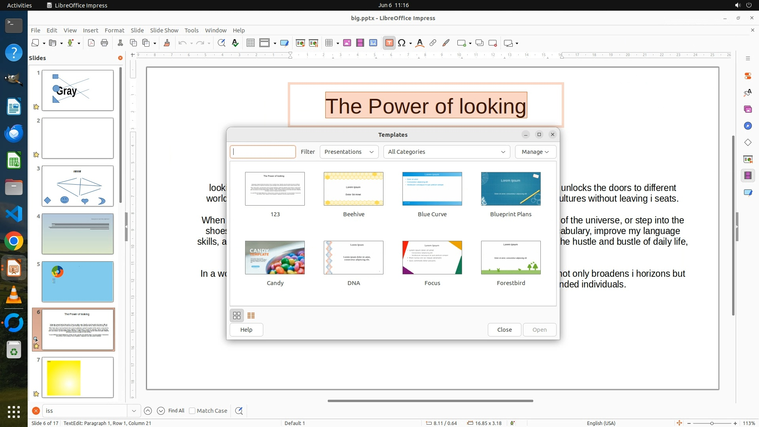Click the Help button in the Templates dialog

coord(246,330)
